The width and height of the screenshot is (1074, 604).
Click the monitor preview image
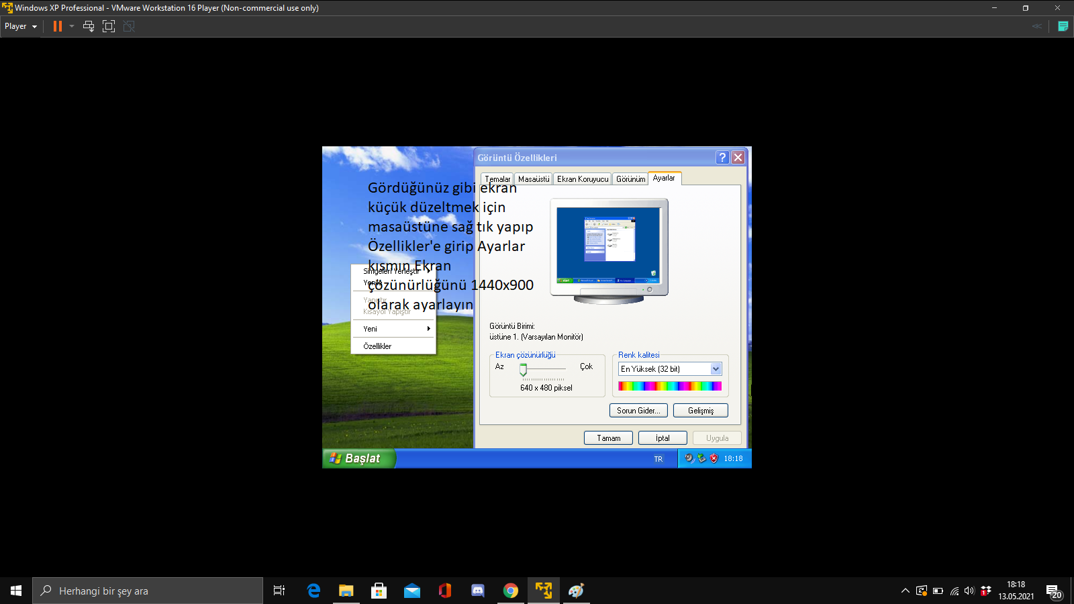(609, 251)
